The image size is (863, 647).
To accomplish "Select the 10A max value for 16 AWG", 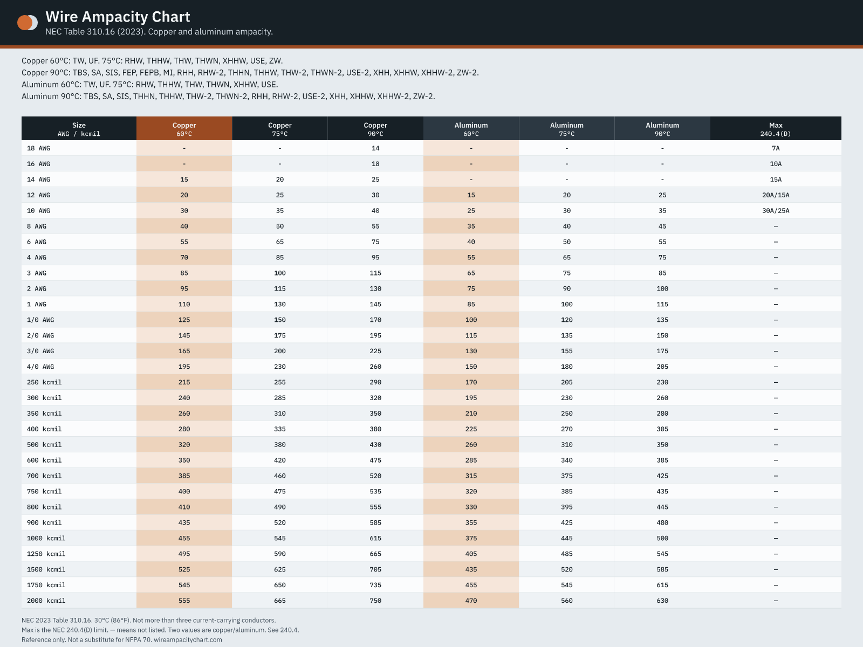I will coord(776,164).
